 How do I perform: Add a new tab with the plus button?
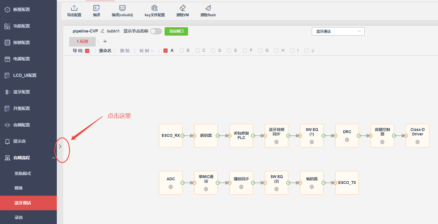click(x=105, y=41)
